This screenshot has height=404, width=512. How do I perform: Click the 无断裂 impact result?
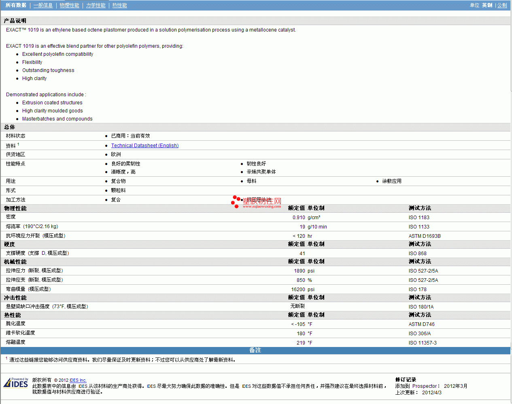pos(297,306)
